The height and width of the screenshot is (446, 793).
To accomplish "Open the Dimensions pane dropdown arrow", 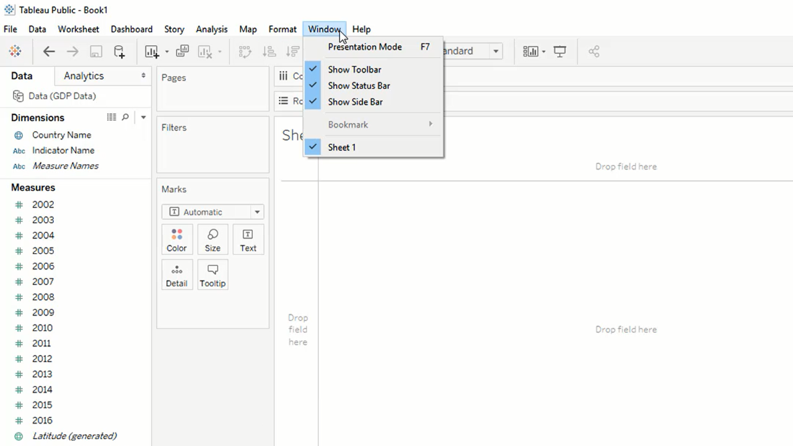I will [x=143, y=117].
